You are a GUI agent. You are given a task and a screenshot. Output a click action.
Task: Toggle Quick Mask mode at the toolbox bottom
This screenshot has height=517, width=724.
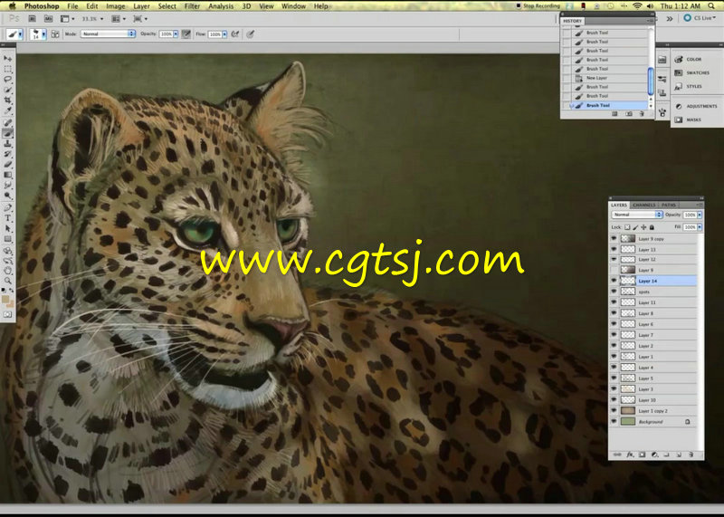[8, 314]
